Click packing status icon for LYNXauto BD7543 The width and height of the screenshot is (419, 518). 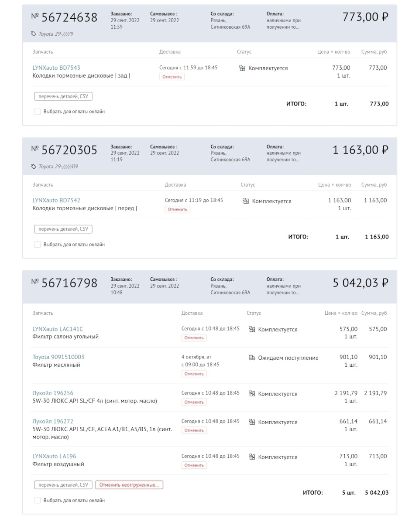click(x=242, y=68)
